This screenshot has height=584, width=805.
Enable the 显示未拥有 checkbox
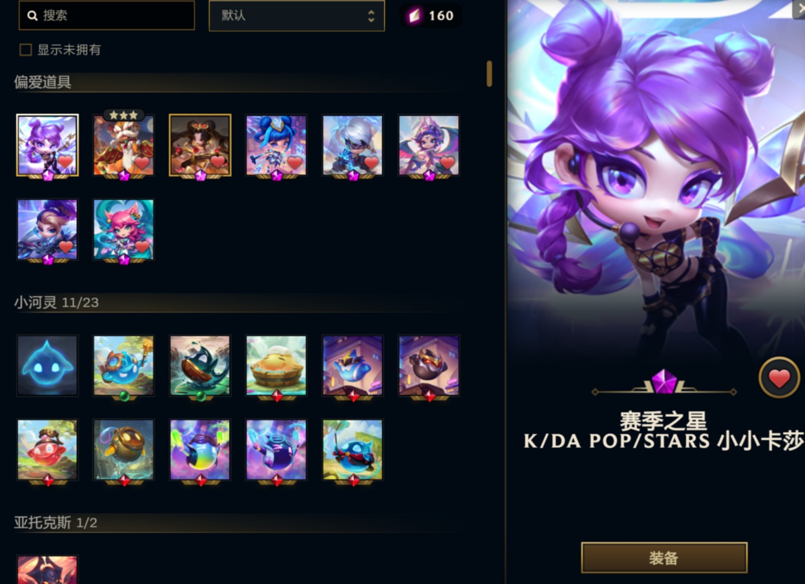(x=26, y=50)
